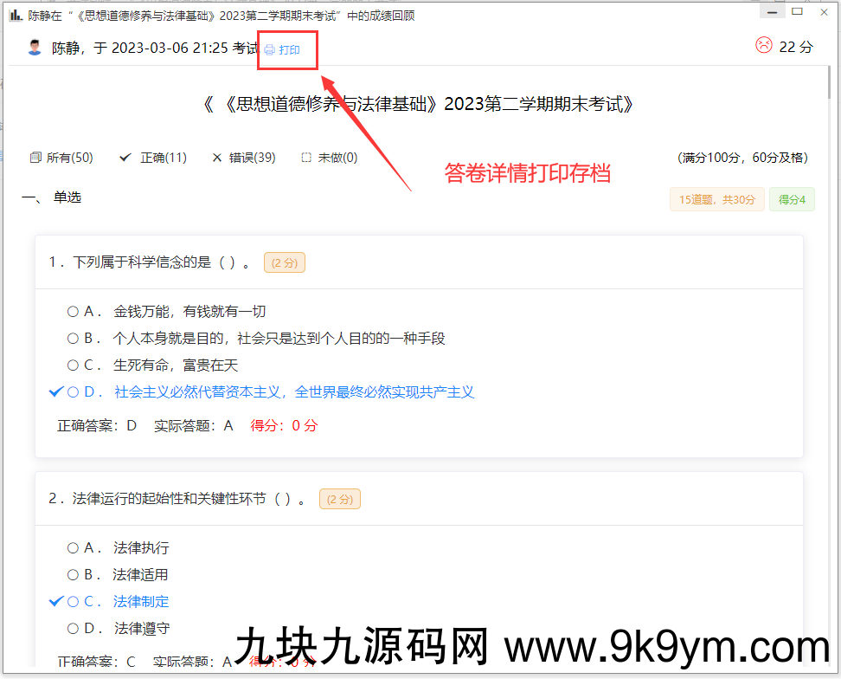Click the sad face icon beside 22分
841x679 pixels.
(x=763, y=46)
